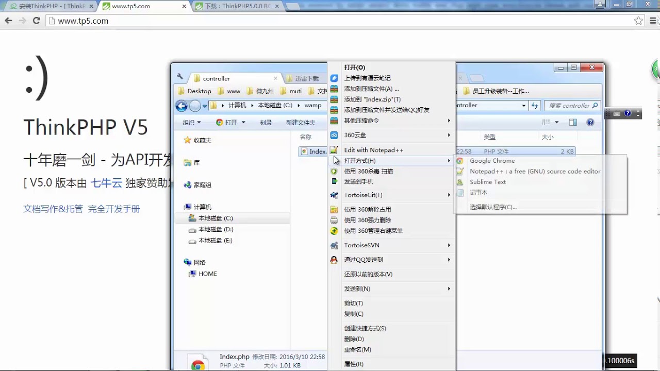The height and width of the screenshot is (371, 660).
Task: Reload the www.tp5.com page
Action: 36,21
